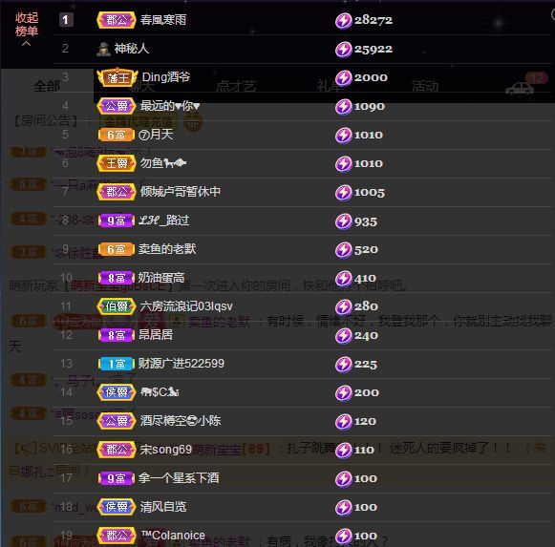The height and width of the screenshot is (547, 555).
Task: Open the car icon with 12 badge
Action: [520, 88]
